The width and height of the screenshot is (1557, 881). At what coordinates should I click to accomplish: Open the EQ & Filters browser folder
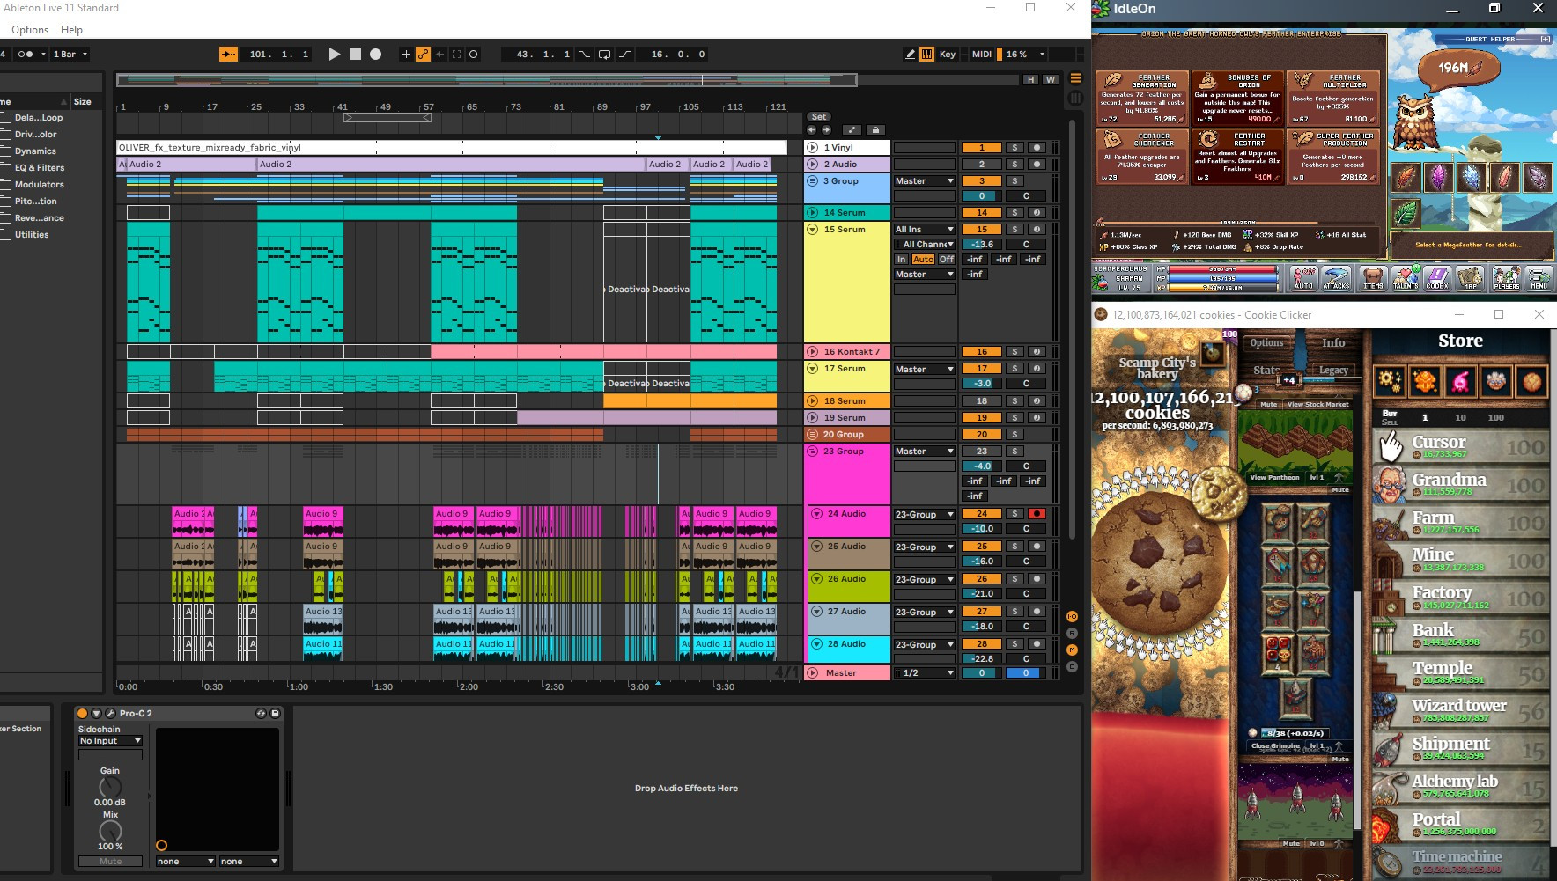(x=39, y=167)
